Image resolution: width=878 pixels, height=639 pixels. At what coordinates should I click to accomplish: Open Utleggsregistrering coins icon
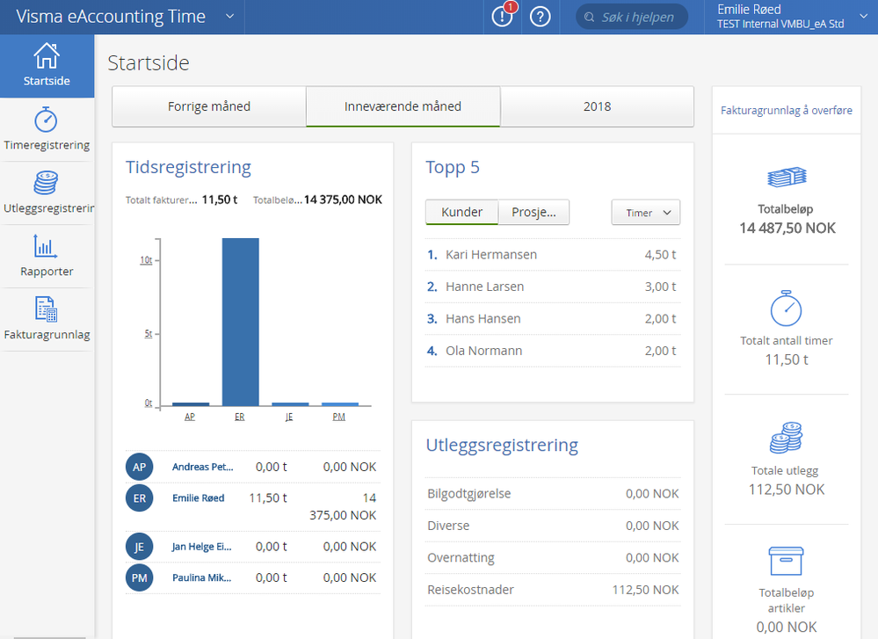[x=47, y=183]
